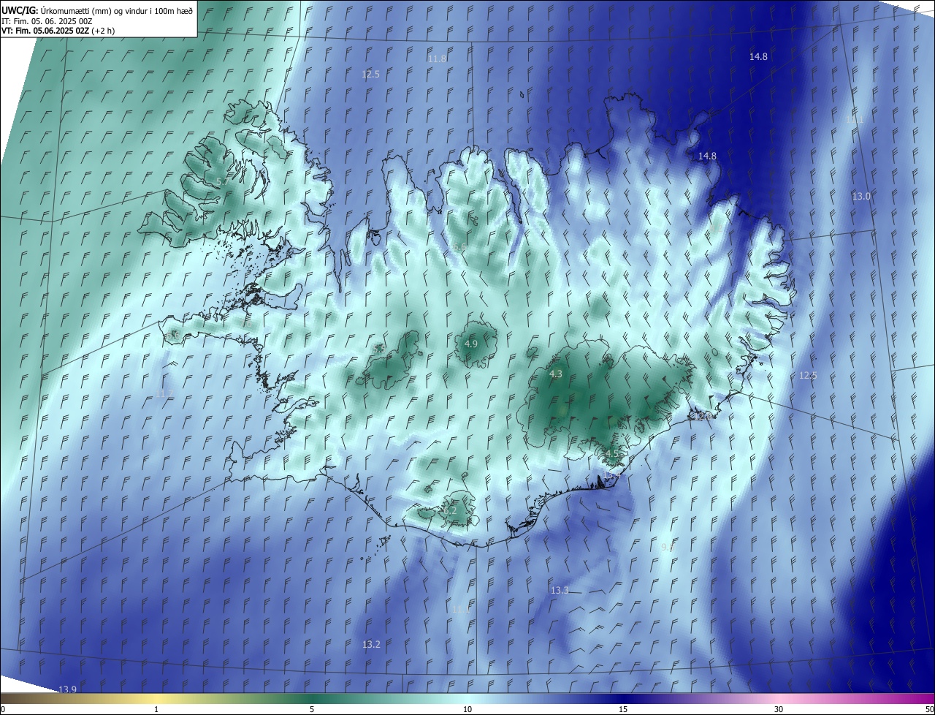Image resolution: width=935 pixels, height=715 pixels.
Task: Click the 10 tick on the color scale
Action: point(467,709)
